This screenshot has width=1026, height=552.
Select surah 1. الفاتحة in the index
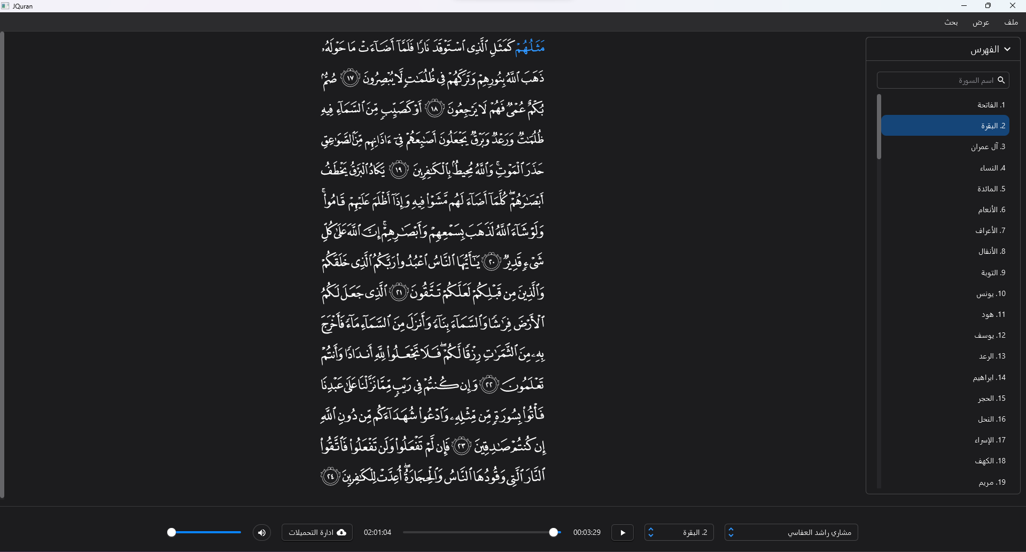point(945,105)
